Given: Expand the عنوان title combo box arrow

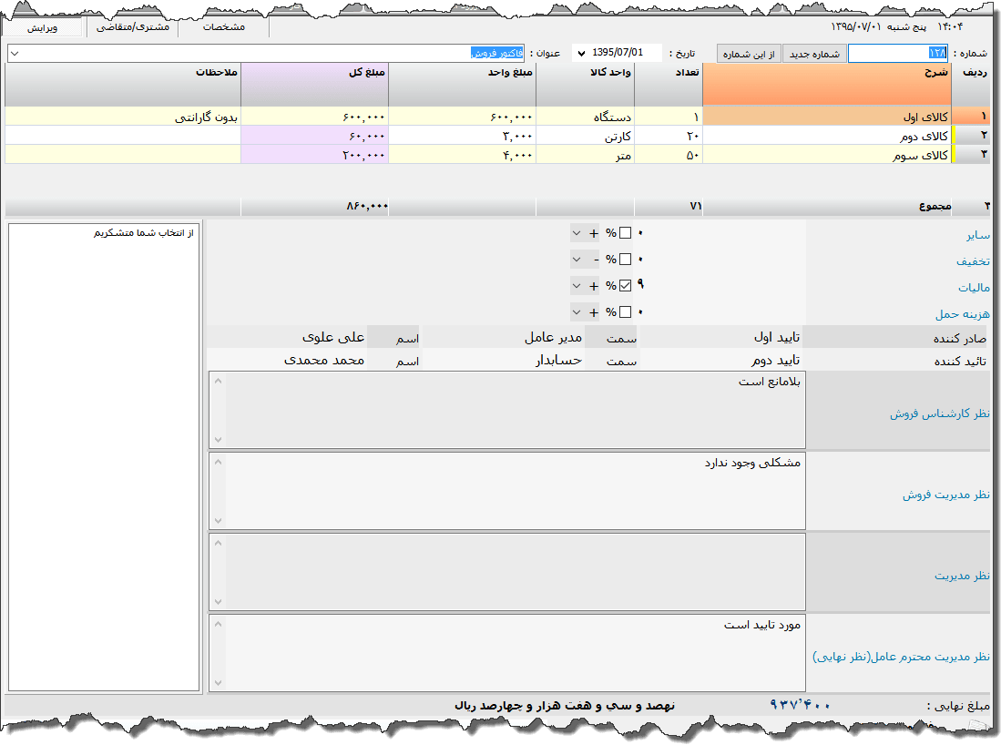Looking at the screenshot, I should (x=14, y=55).
